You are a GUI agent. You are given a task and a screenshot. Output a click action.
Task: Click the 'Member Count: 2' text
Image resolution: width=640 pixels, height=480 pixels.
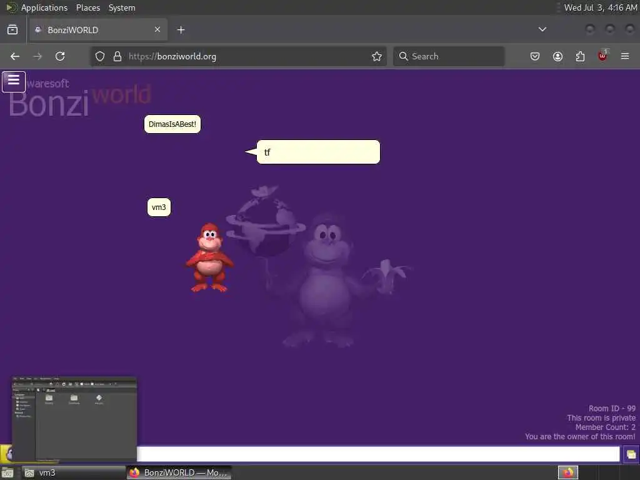(x=605, y=427)
